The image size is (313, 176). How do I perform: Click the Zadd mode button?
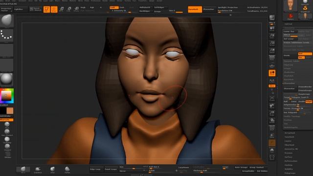click(114, 7)
